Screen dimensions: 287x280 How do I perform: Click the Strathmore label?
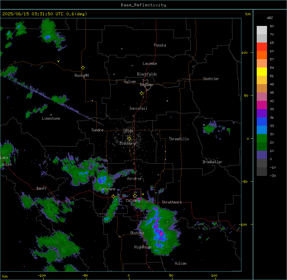coord(172,202)
